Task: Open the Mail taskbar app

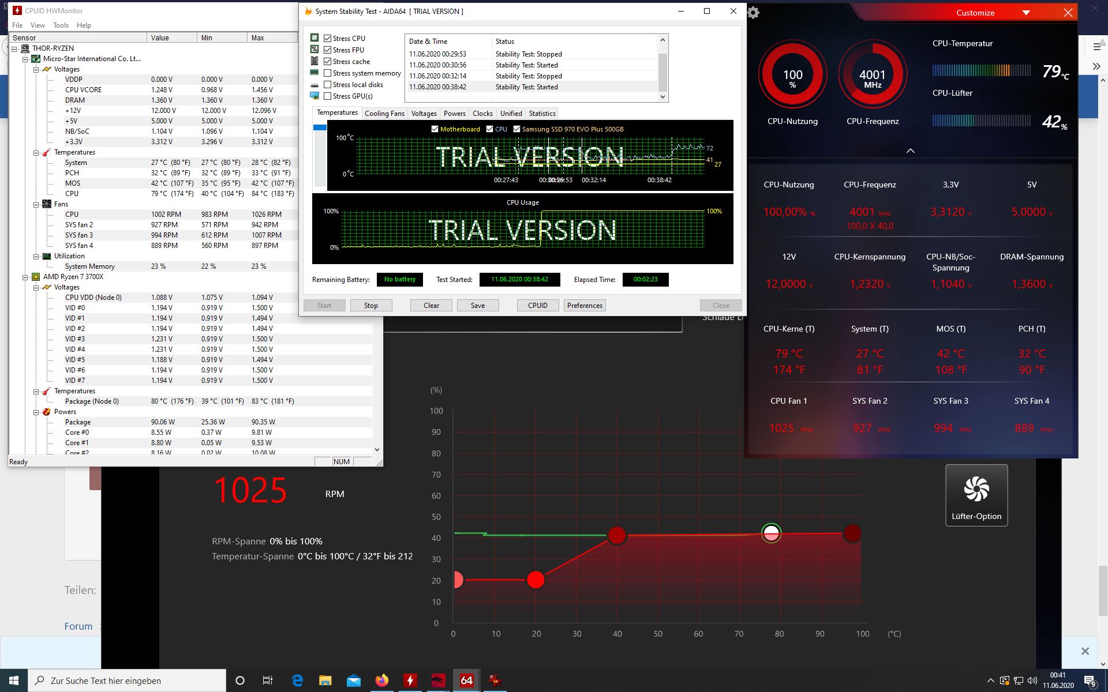Action: pyautogui.click(x=353, y=680)
